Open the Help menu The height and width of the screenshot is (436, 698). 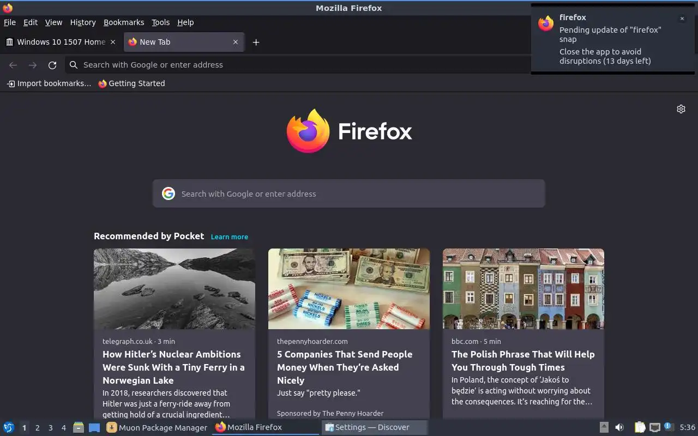coord(185,22)
